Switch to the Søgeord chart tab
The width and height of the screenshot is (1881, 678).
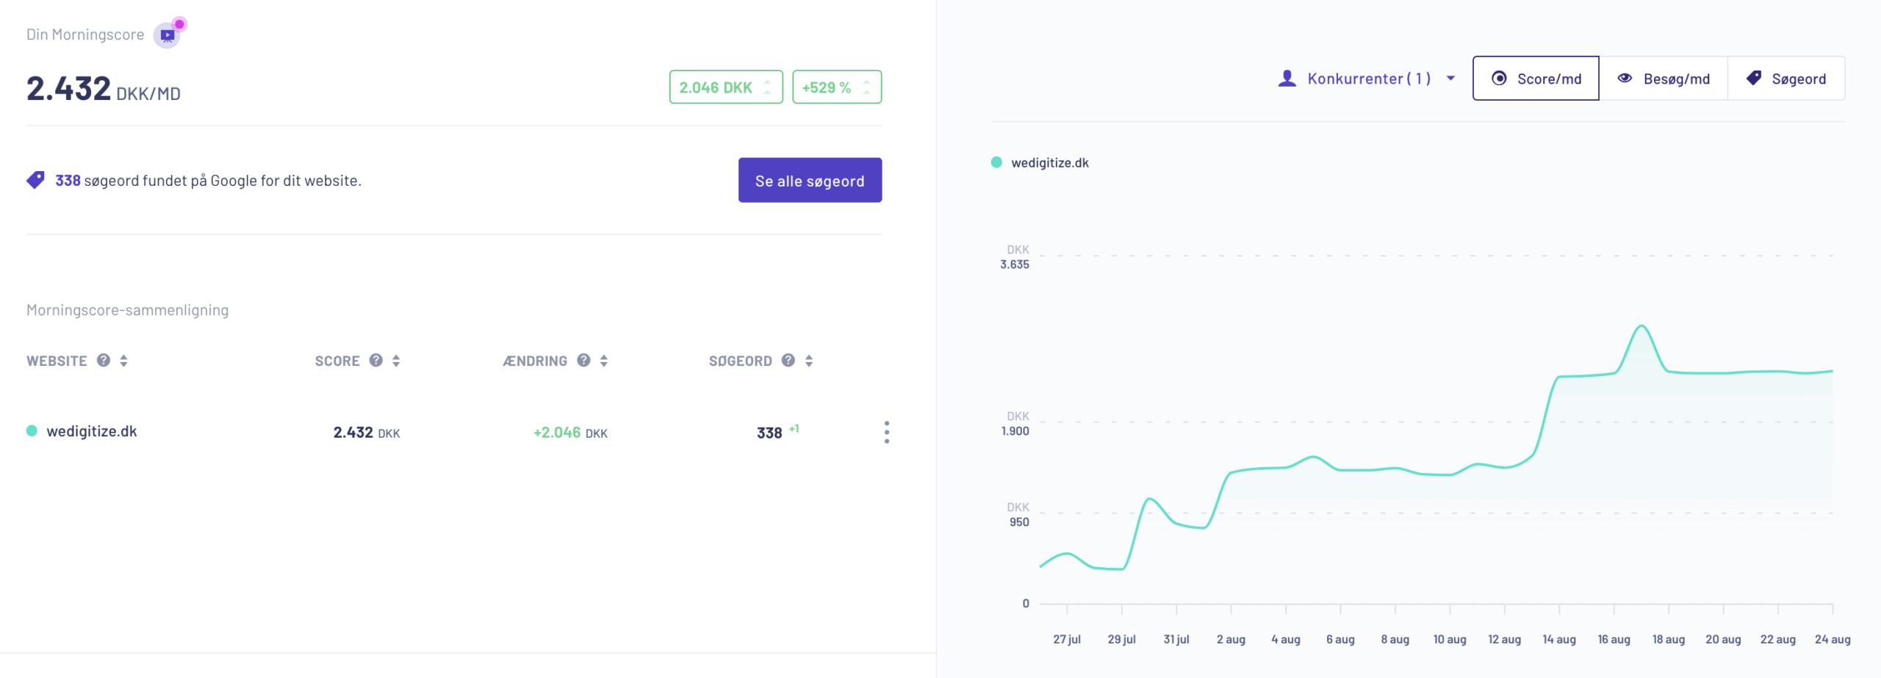point(1786,79)
